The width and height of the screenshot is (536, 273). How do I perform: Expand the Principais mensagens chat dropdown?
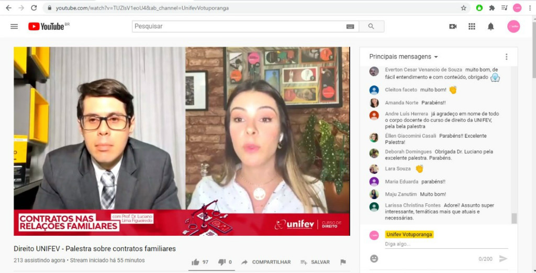pyautogui.click(x=404, y=57)
